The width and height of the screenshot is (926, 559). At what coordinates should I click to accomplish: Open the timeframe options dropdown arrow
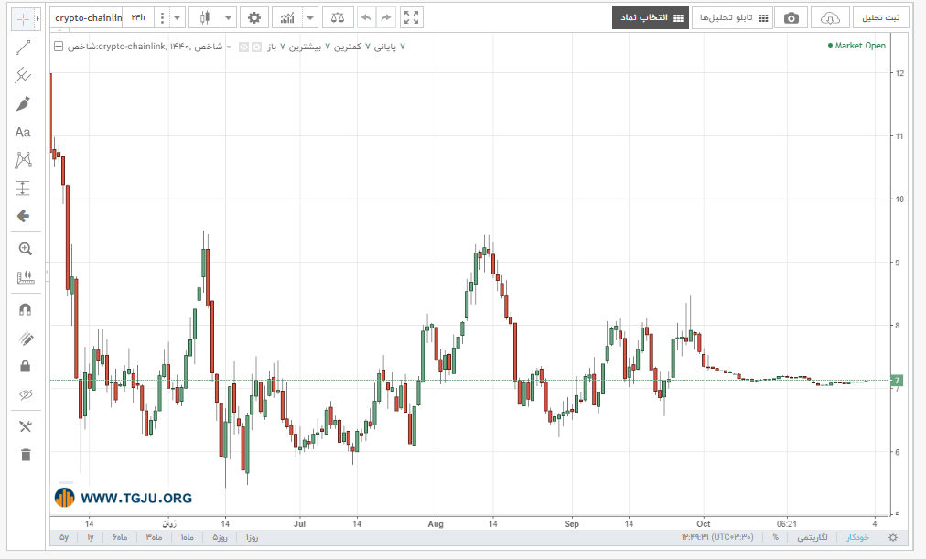click(x=177, y=17)
